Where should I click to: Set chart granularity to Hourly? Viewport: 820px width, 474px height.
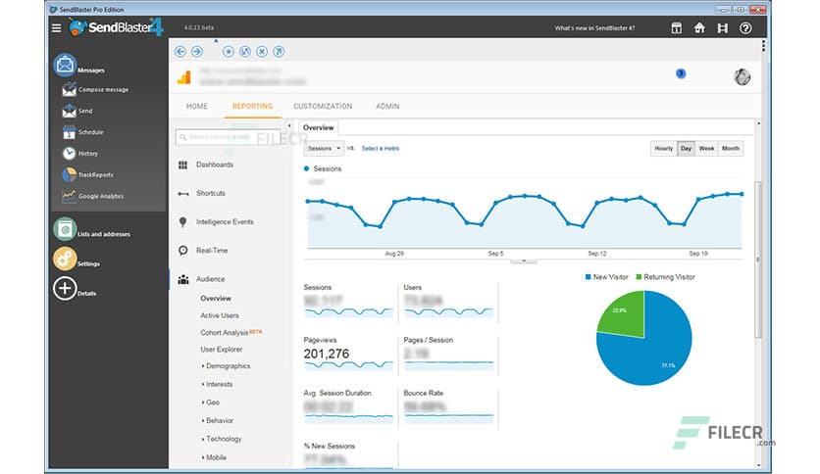(x=664, y=148)
